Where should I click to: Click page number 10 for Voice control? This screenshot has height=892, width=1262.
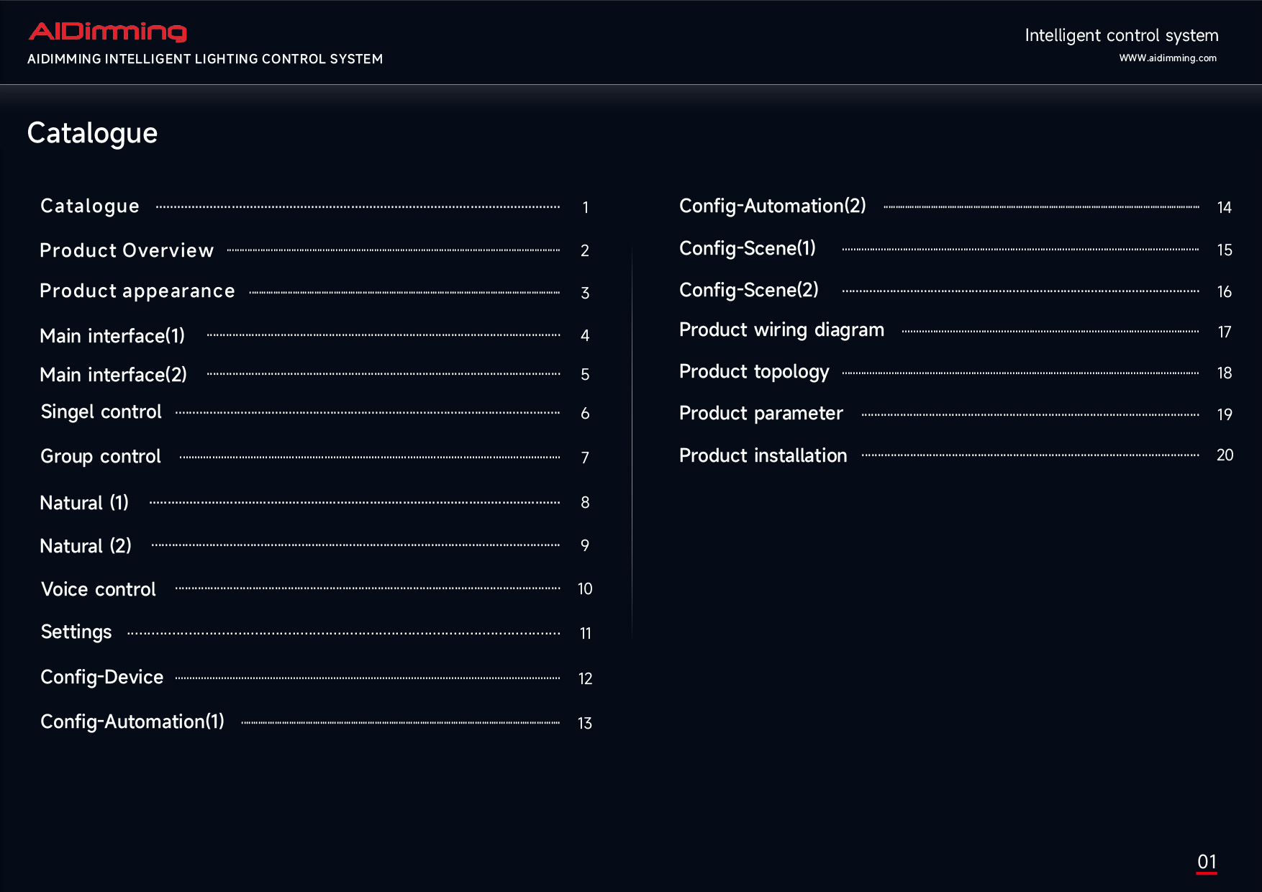coord(585,589)
